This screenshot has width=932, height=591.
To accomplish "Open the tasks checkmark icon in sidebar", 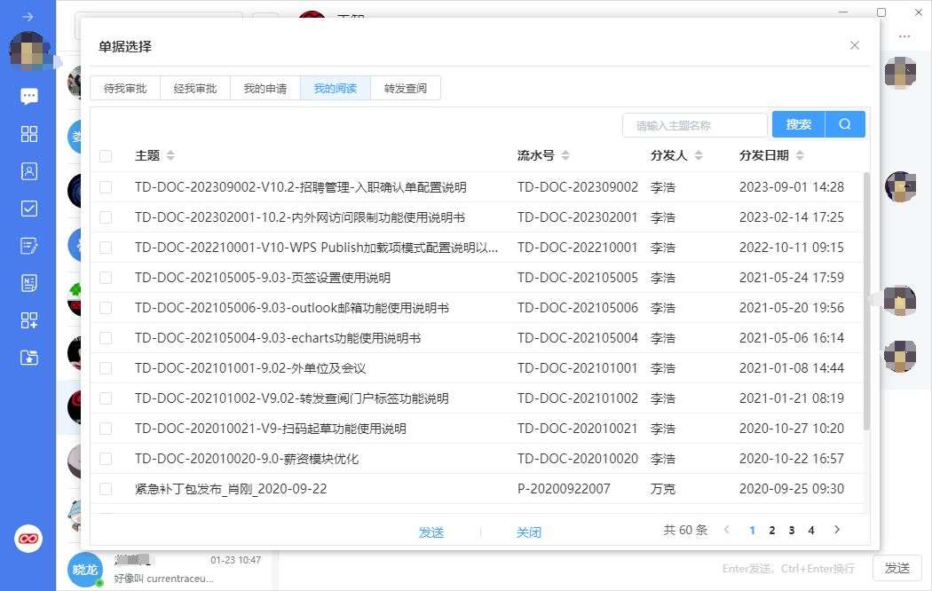I will [29, 209].
